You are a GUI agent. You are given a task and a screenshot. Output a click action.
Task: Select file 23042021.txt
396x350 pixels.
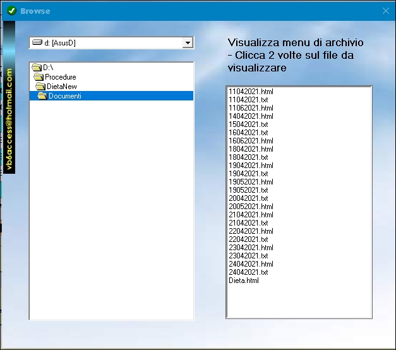pos(248,256)
